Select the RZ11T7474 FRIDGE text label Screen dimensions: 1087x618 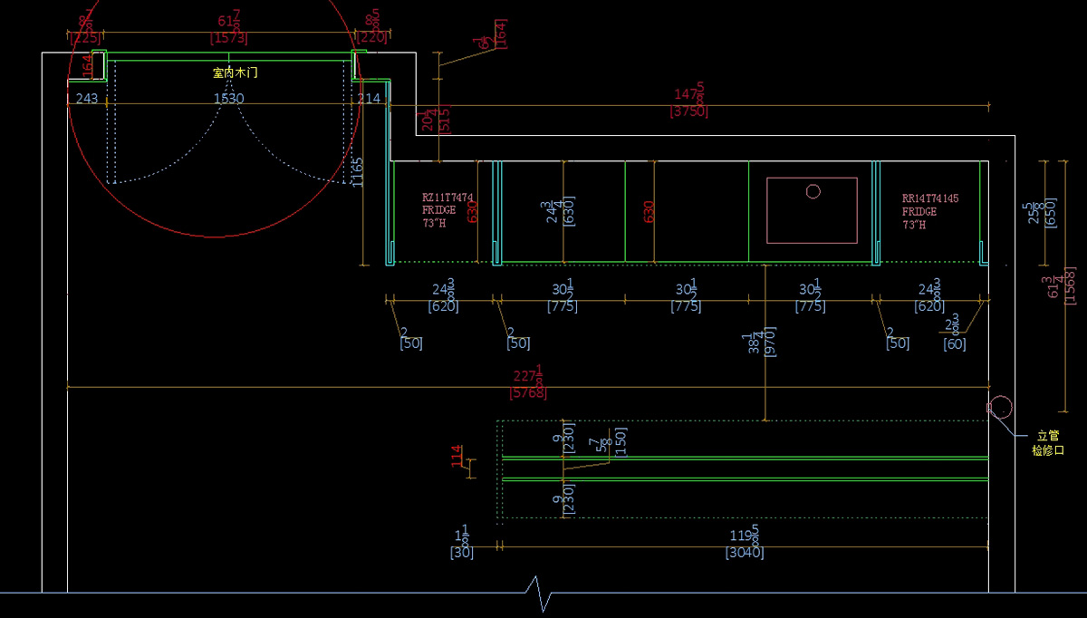(447, 210)
